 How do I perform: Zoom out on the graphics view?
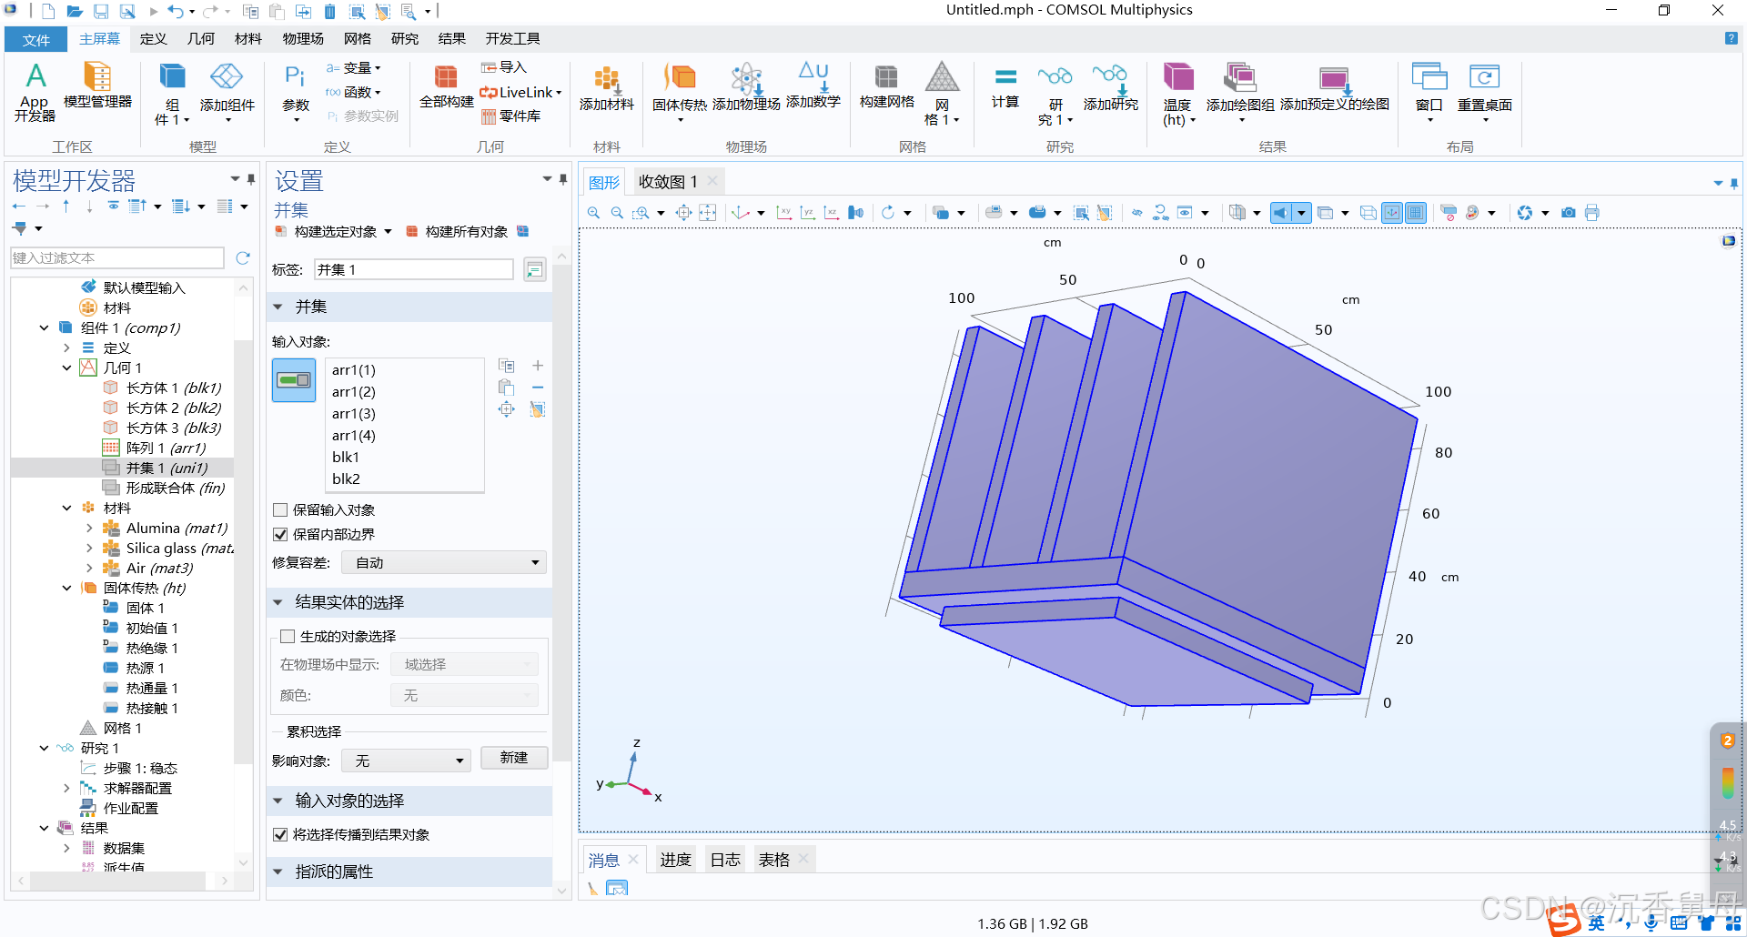(x=617, y=213)
